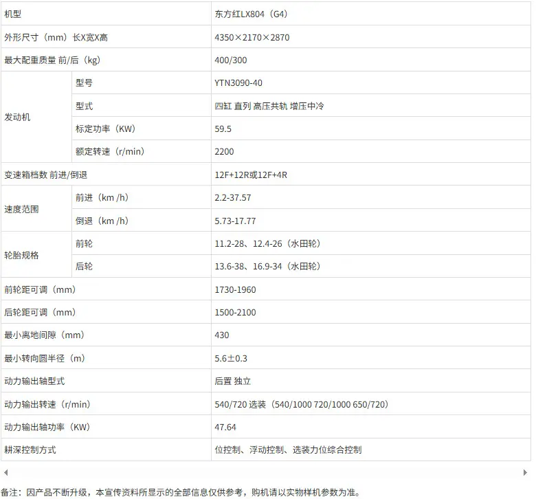Click the 倒退（km /h）label

[x=102, y=221]
